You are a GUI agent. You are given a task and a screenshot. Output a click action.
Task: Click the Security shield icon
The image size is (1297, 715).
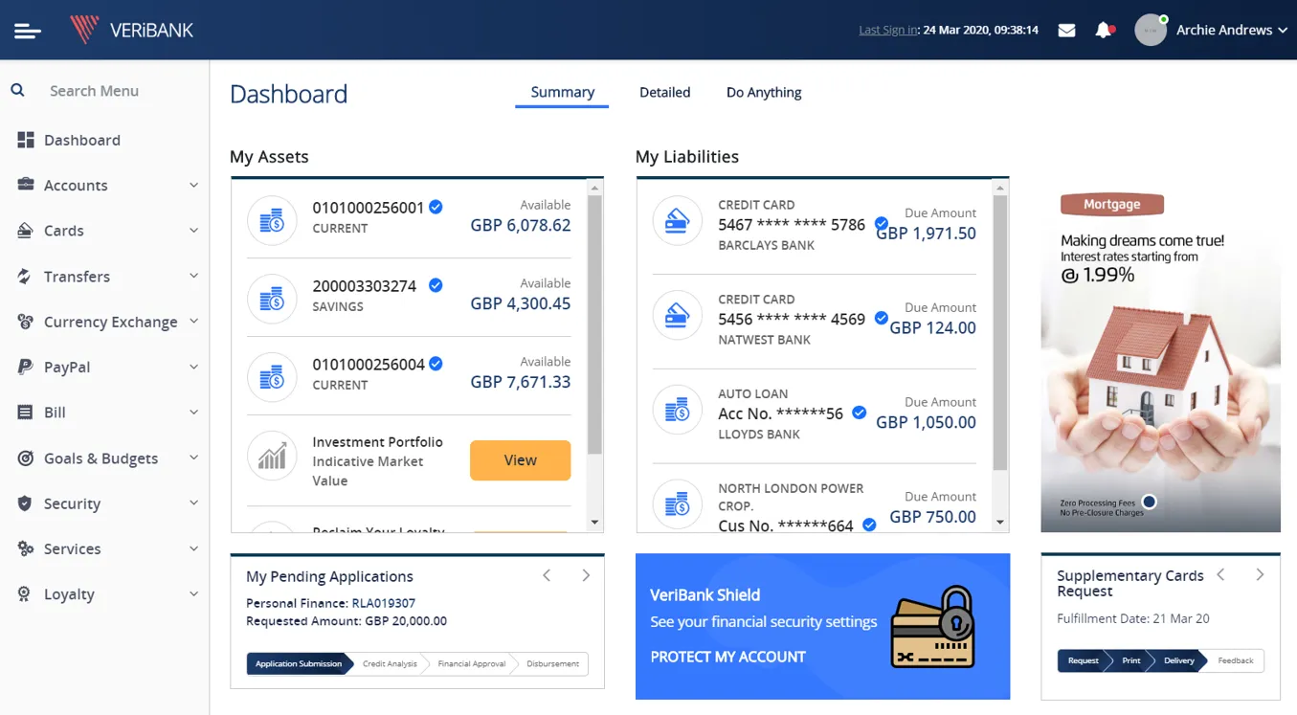click(x=26, y=503)
